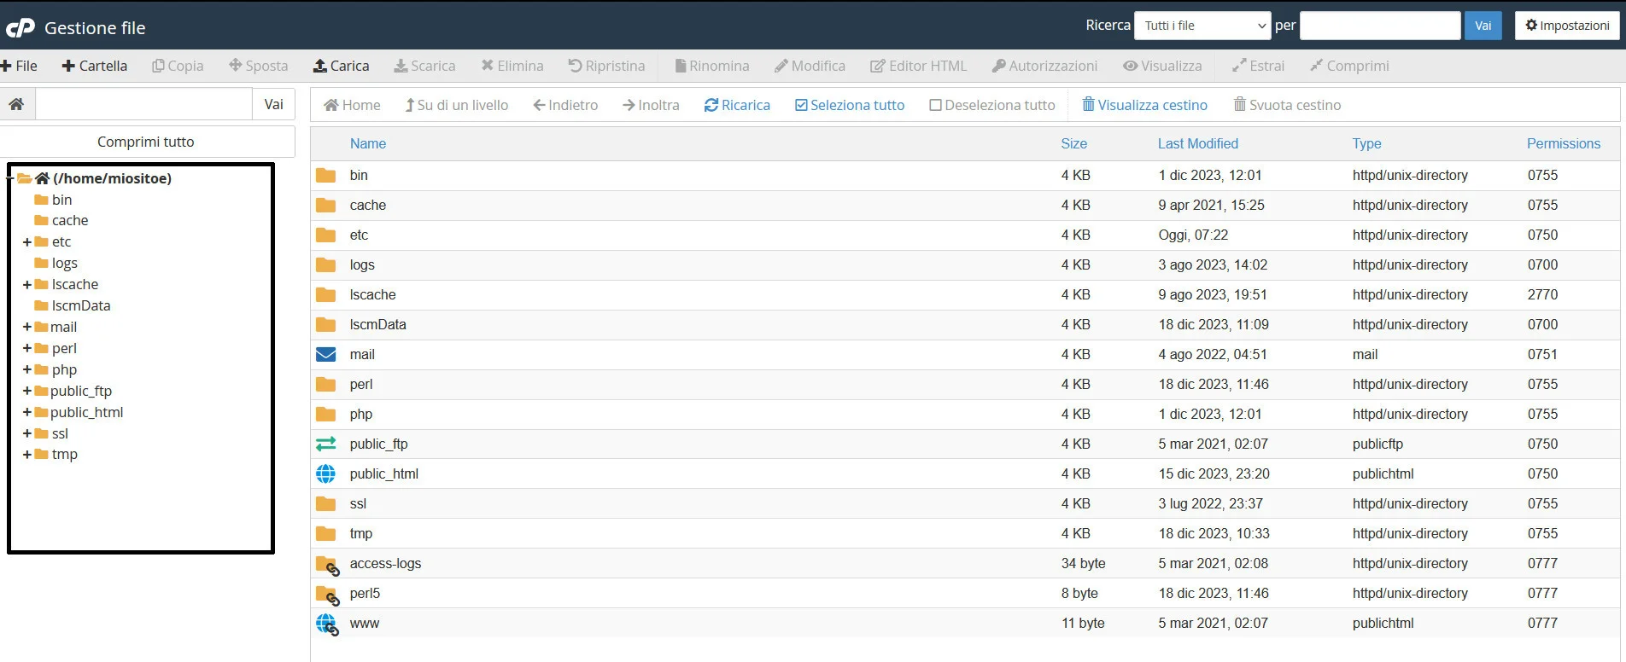1626x662 pixels.
Task: Click the Elimina delete button
Action: pyautogui.click(x=512, y=66)
